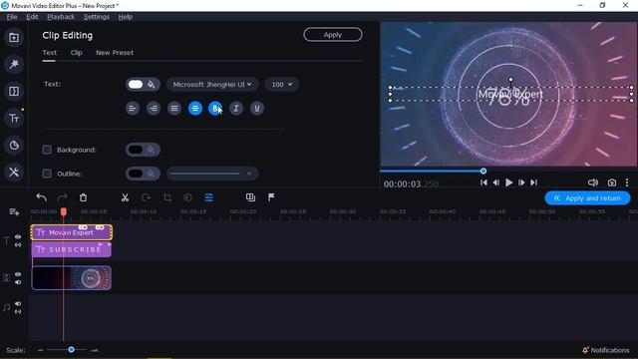Take a snapshot with the camera icon

point(611,182)
